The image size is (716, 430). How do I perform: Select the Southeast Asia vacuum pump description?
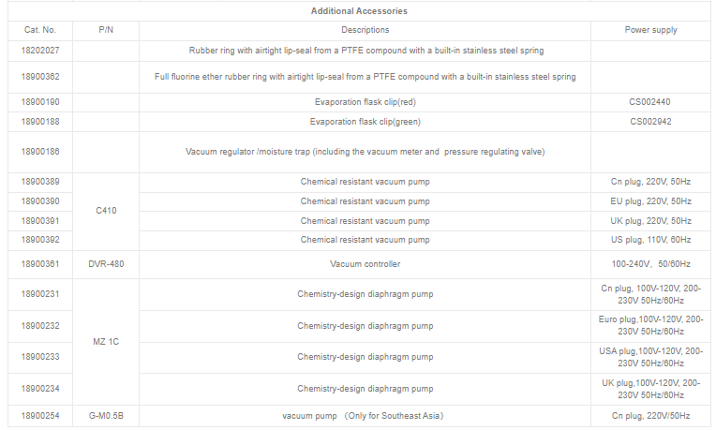click(x=365, y=416)
